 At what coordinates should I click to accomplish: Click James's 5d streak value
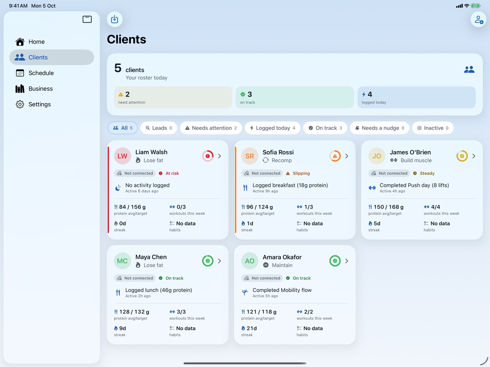click(377, 224)
